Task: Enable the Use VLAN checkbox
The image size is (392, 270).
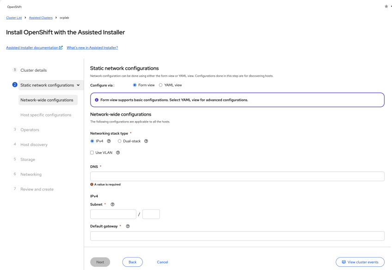Action: tap(92, 153)
